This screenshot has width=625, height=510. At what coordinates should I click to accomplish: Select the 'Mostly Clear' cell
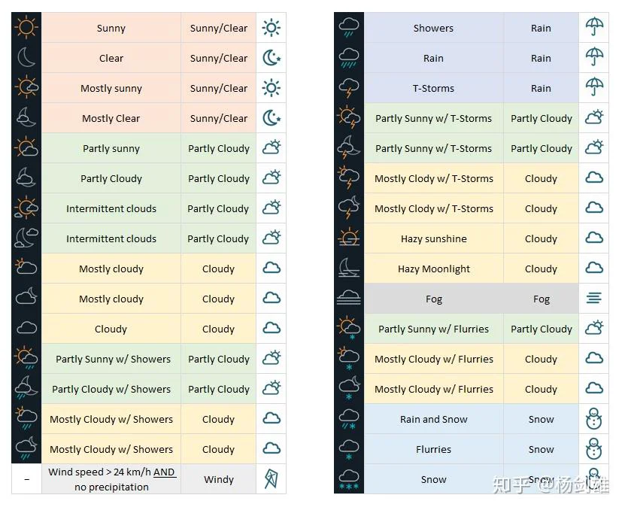111,118
